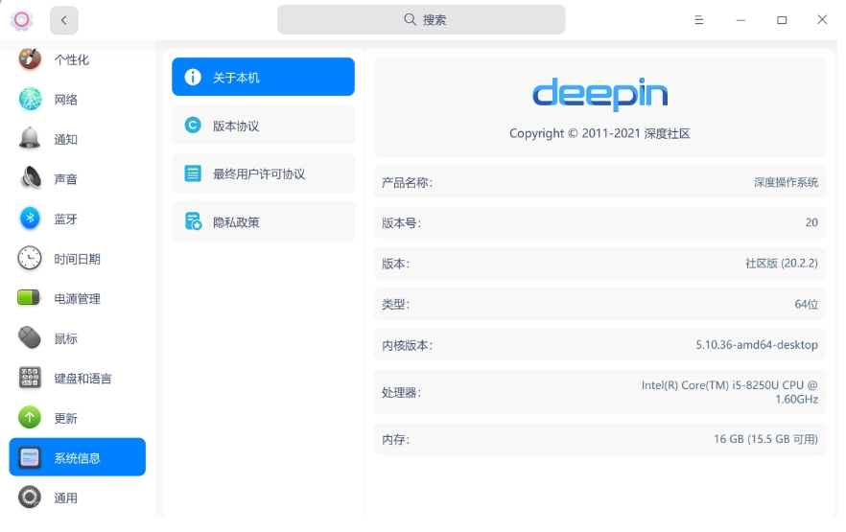Click the 版本号 label
Image resolution: width=846 pixels, height=532 pixels.
(401, 222)
